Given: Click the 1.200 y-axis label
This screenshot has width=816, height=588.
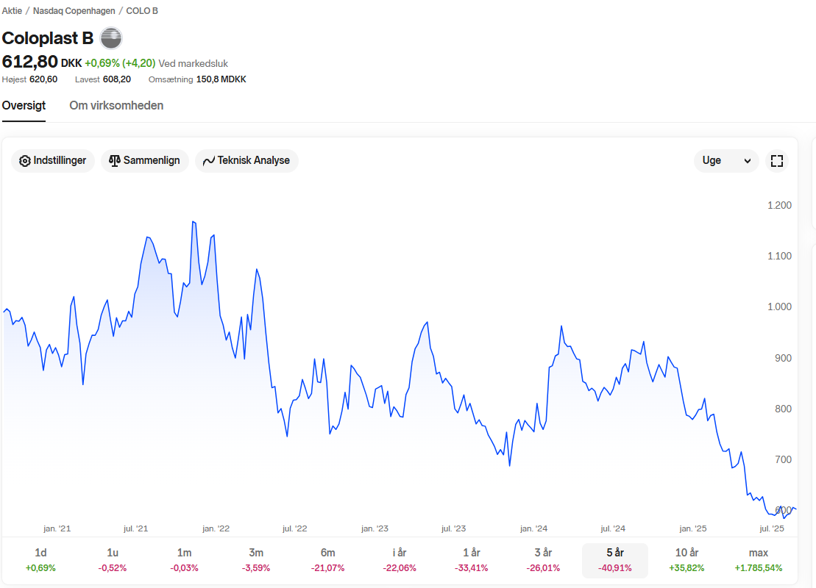Looking at the screenshot, I should (779, 205).
